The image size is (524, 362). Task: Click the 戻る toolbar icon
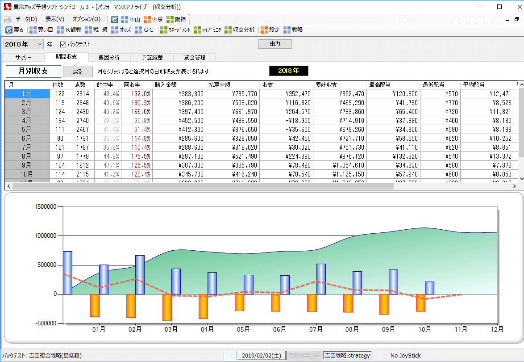click(x=14, y=30)
